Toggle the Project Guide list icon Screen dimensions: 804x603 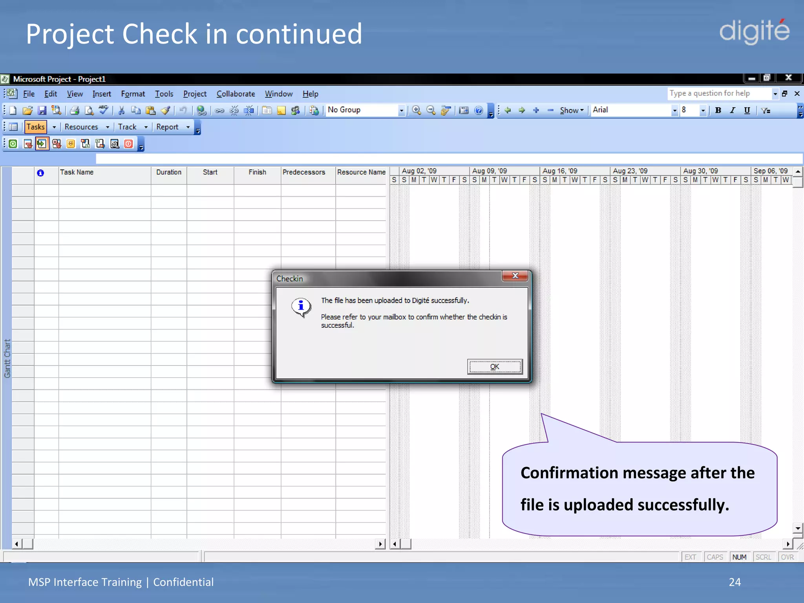pos(13,127)
